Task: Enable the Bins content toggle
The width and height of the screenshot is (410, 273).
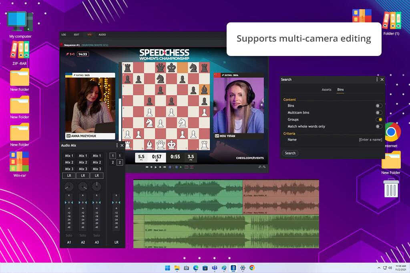Action: [x=379, y=106]
